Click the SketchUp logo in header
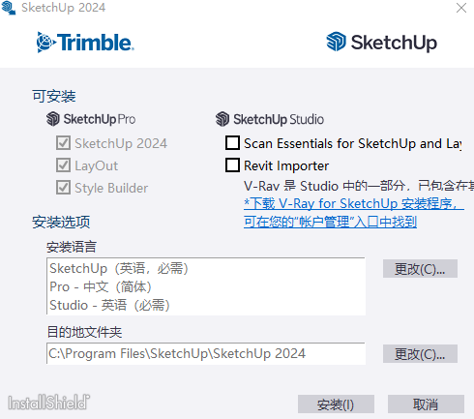474x419 pixels. [x=382, y=42]
